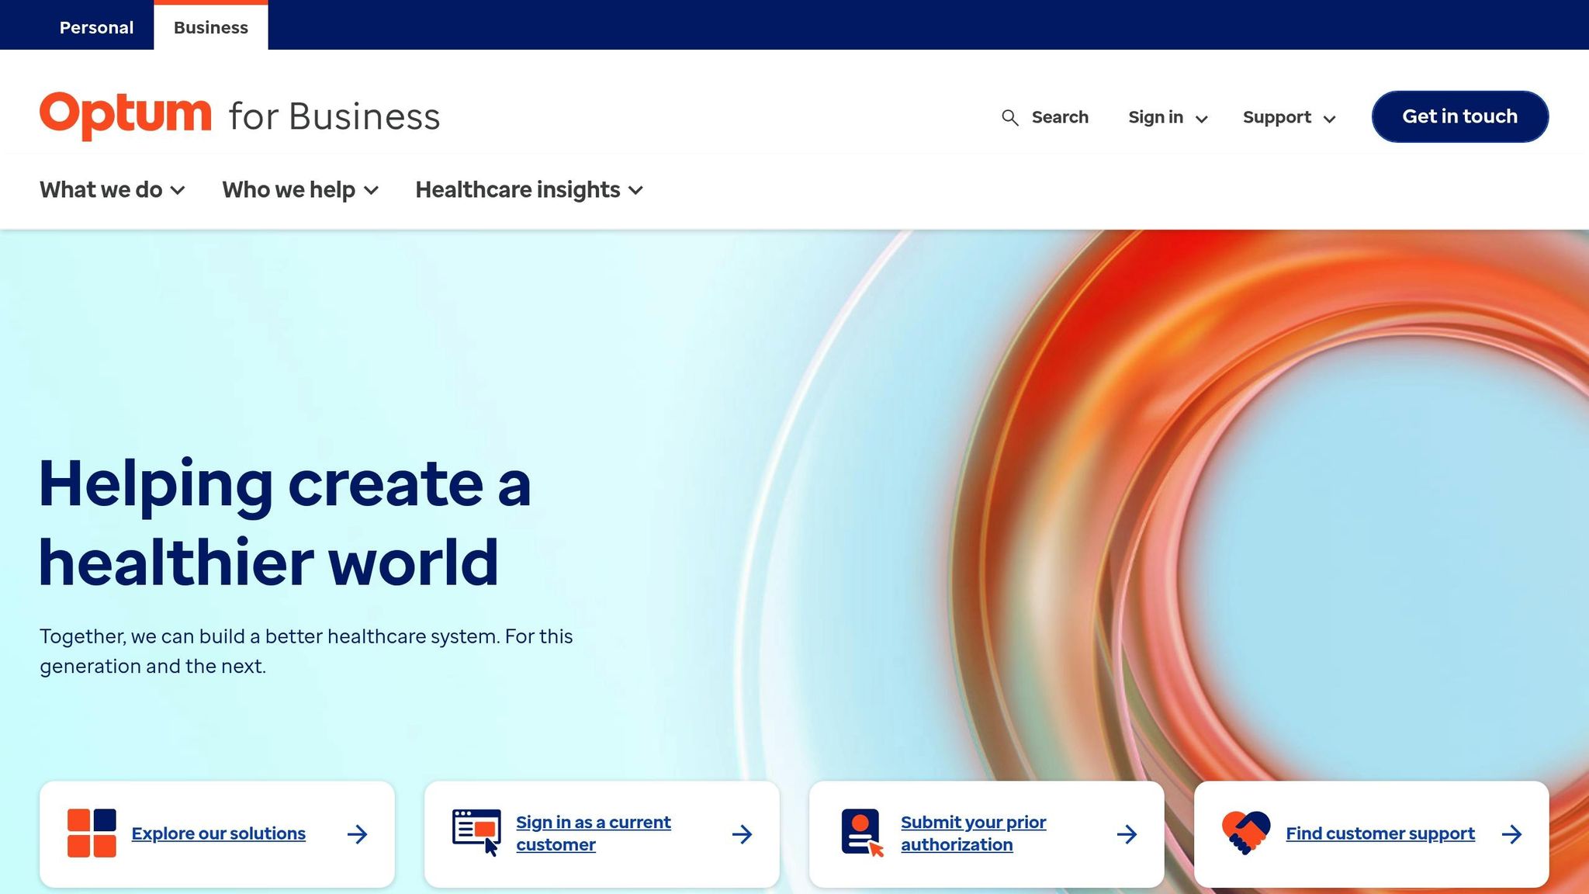Click the handshake heart support icon
The width and height of the screenshot is (1589, 894).
(x=1245, y=833)
